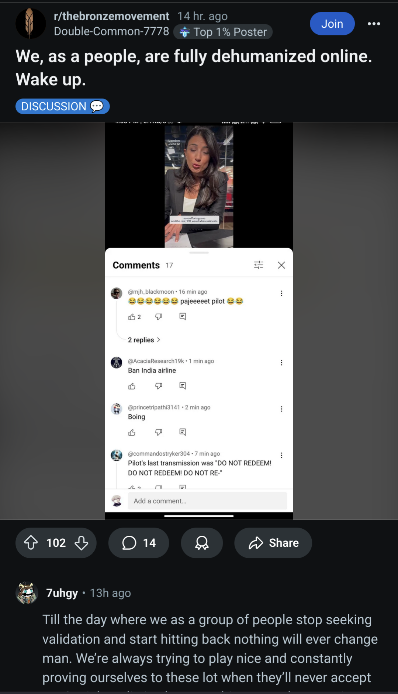Image resolution: width=398 pixels, height=694 pixels.
Task: Share this post
Action: click(273, 543)
